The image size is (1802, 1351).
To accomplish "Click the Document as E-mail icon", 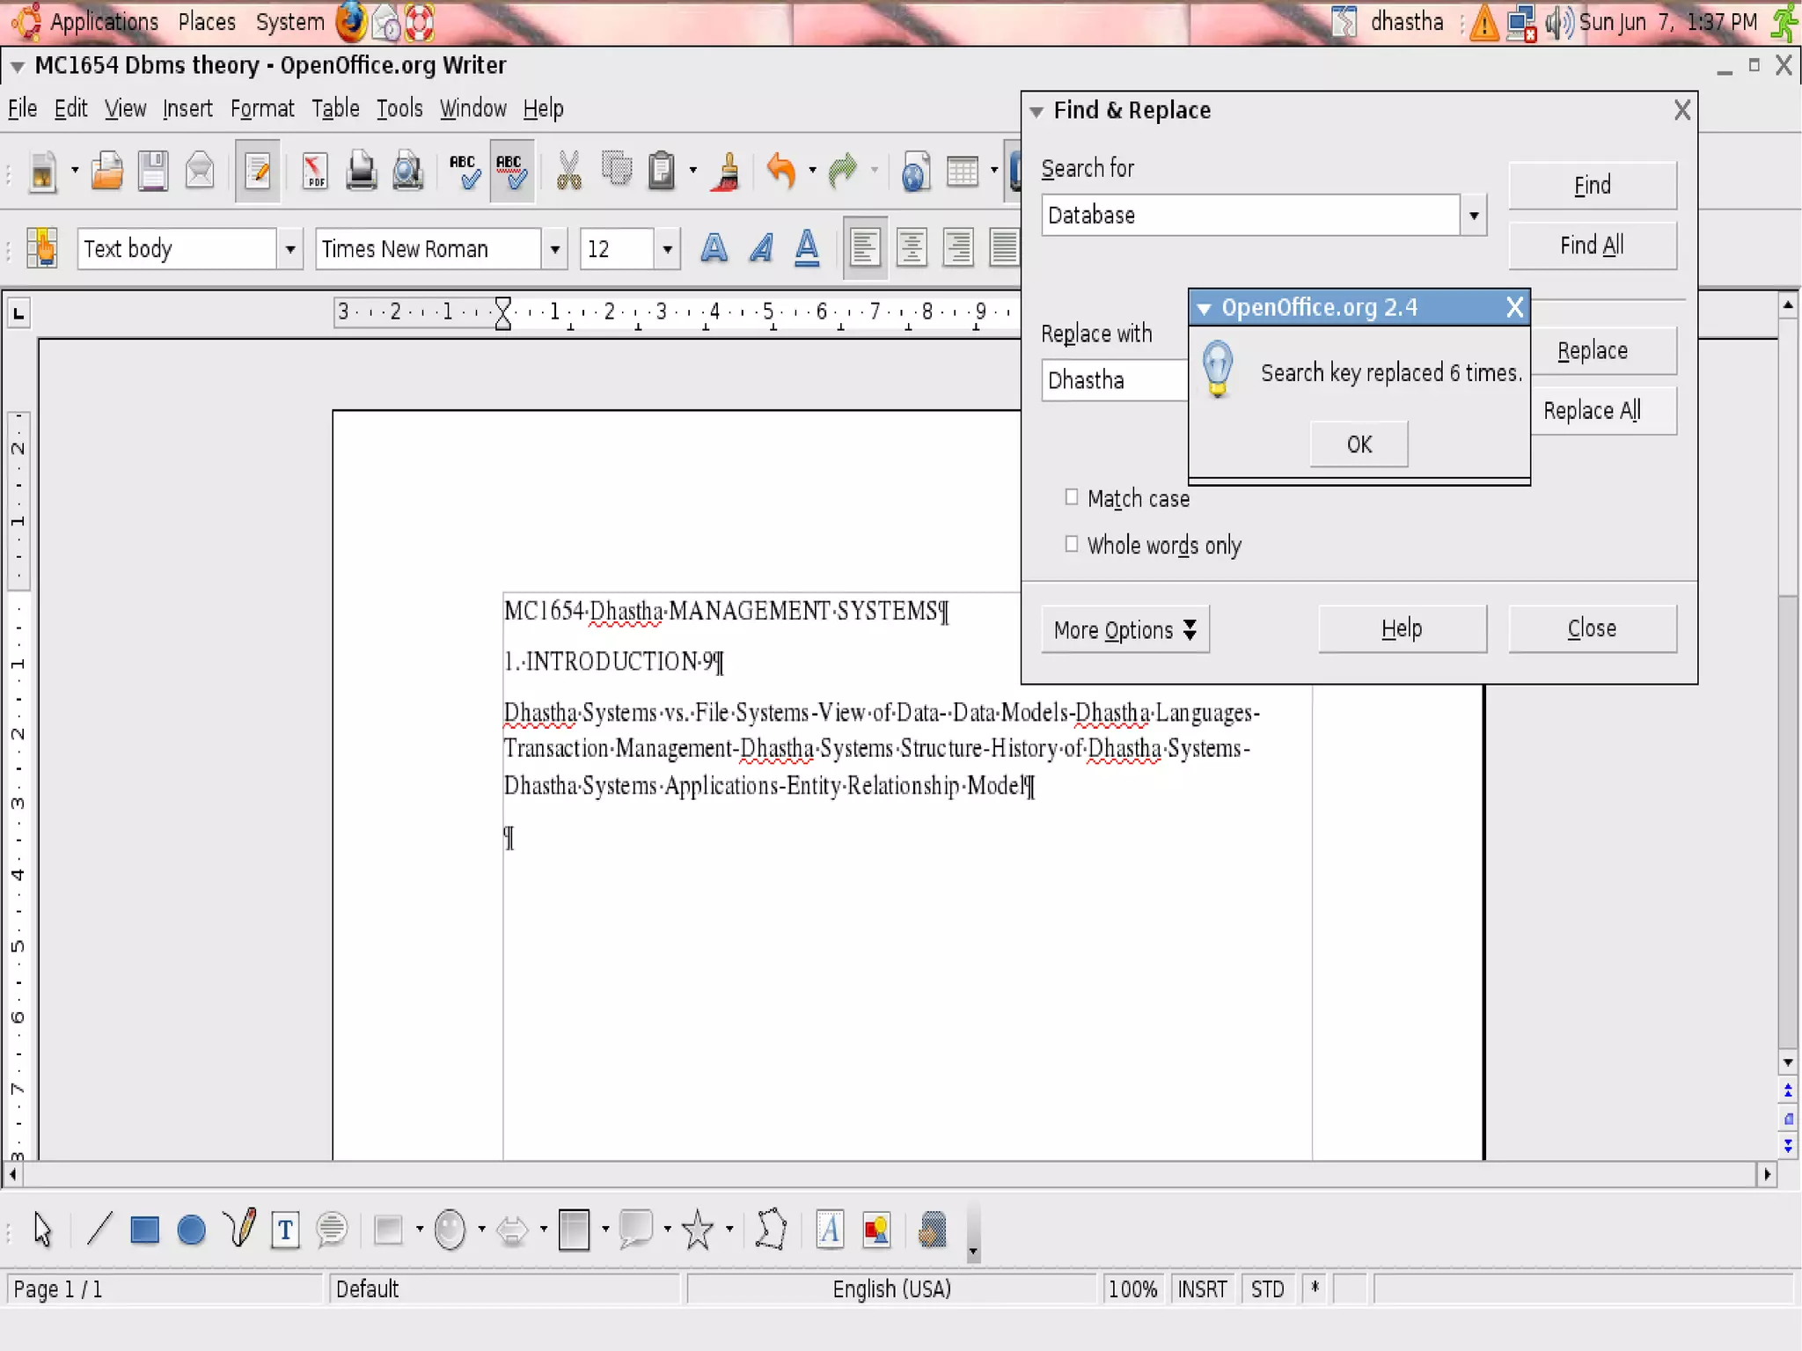I will coord(201,171).
